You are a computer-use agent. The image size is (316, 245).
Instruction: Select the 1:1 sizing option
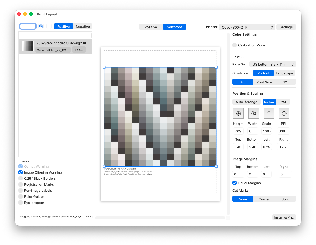(x=286, y=82)
